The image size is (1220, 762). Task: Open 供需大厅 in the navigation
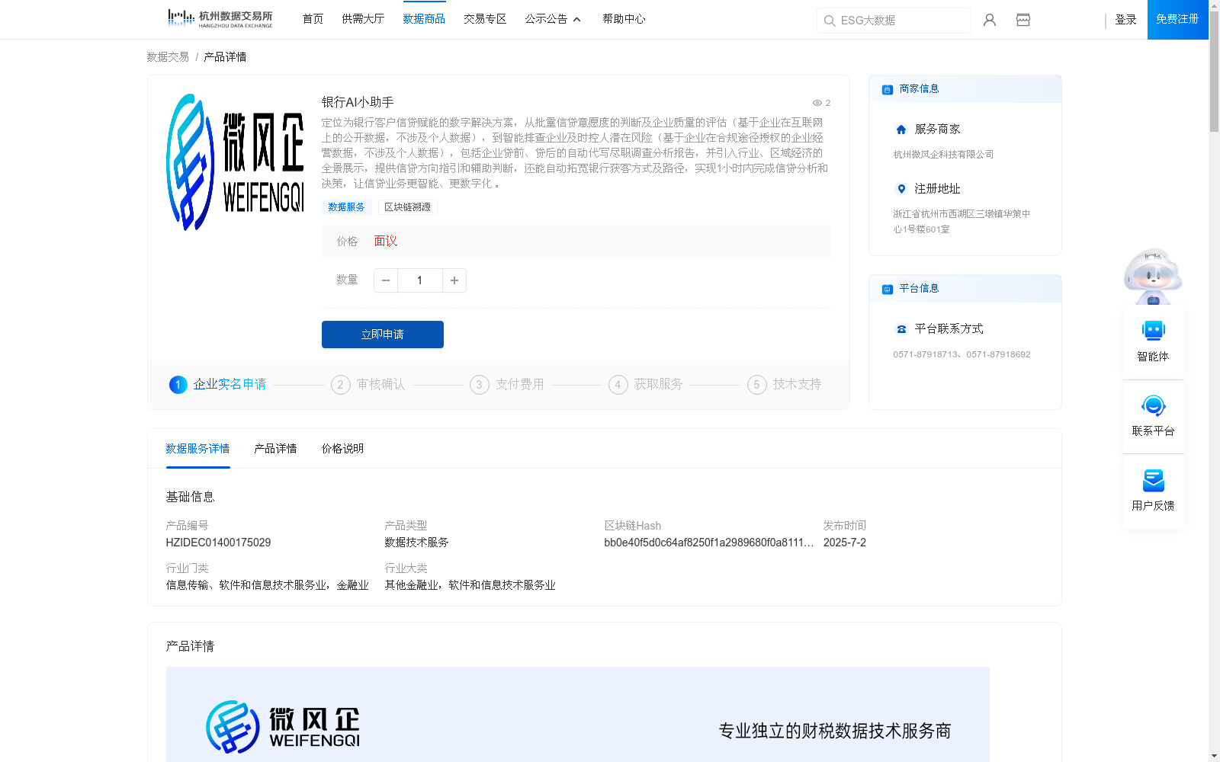pos(363,19)
